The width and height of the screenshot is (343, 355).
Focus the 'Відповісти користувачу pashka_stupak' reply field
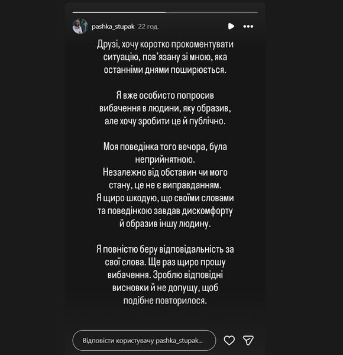point(144,341)
